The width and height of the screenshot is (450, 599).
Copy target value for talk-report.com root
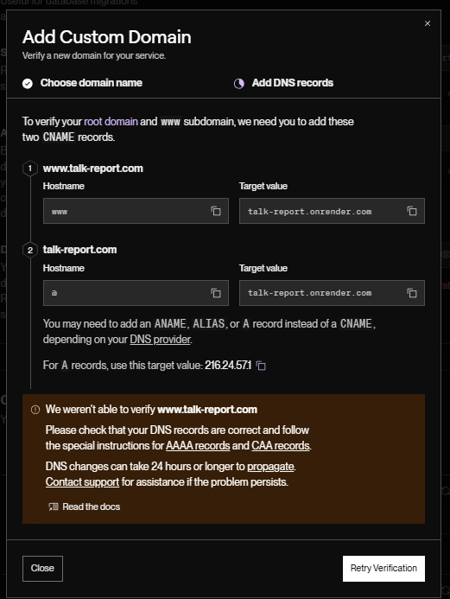point(412,293)
